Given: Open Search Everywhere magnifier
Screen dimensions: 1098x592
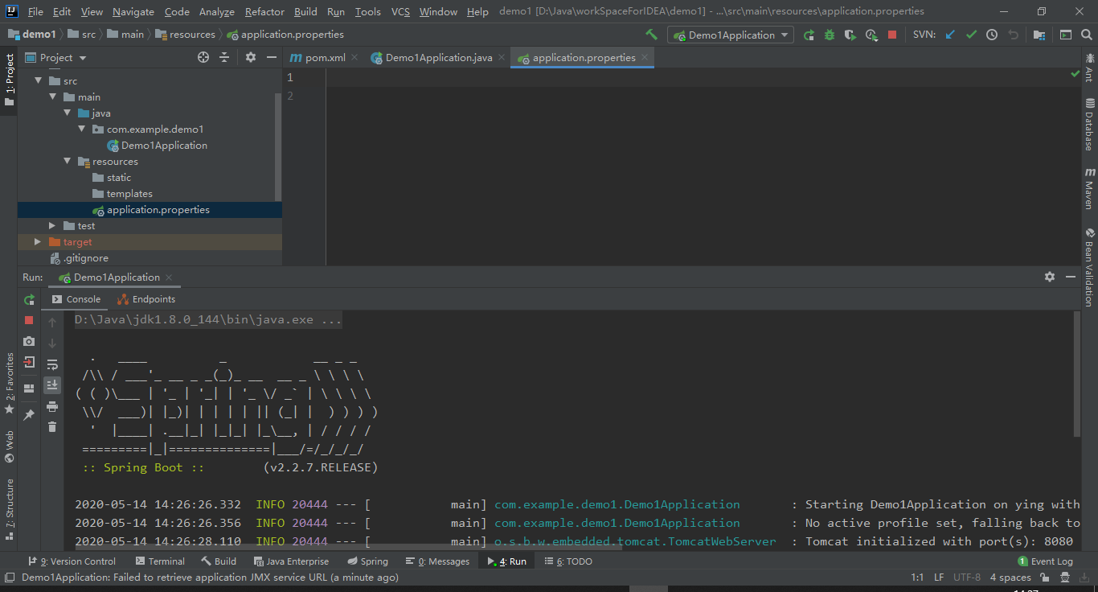Looking at the screenshot, I should [x=1086, y=35].
